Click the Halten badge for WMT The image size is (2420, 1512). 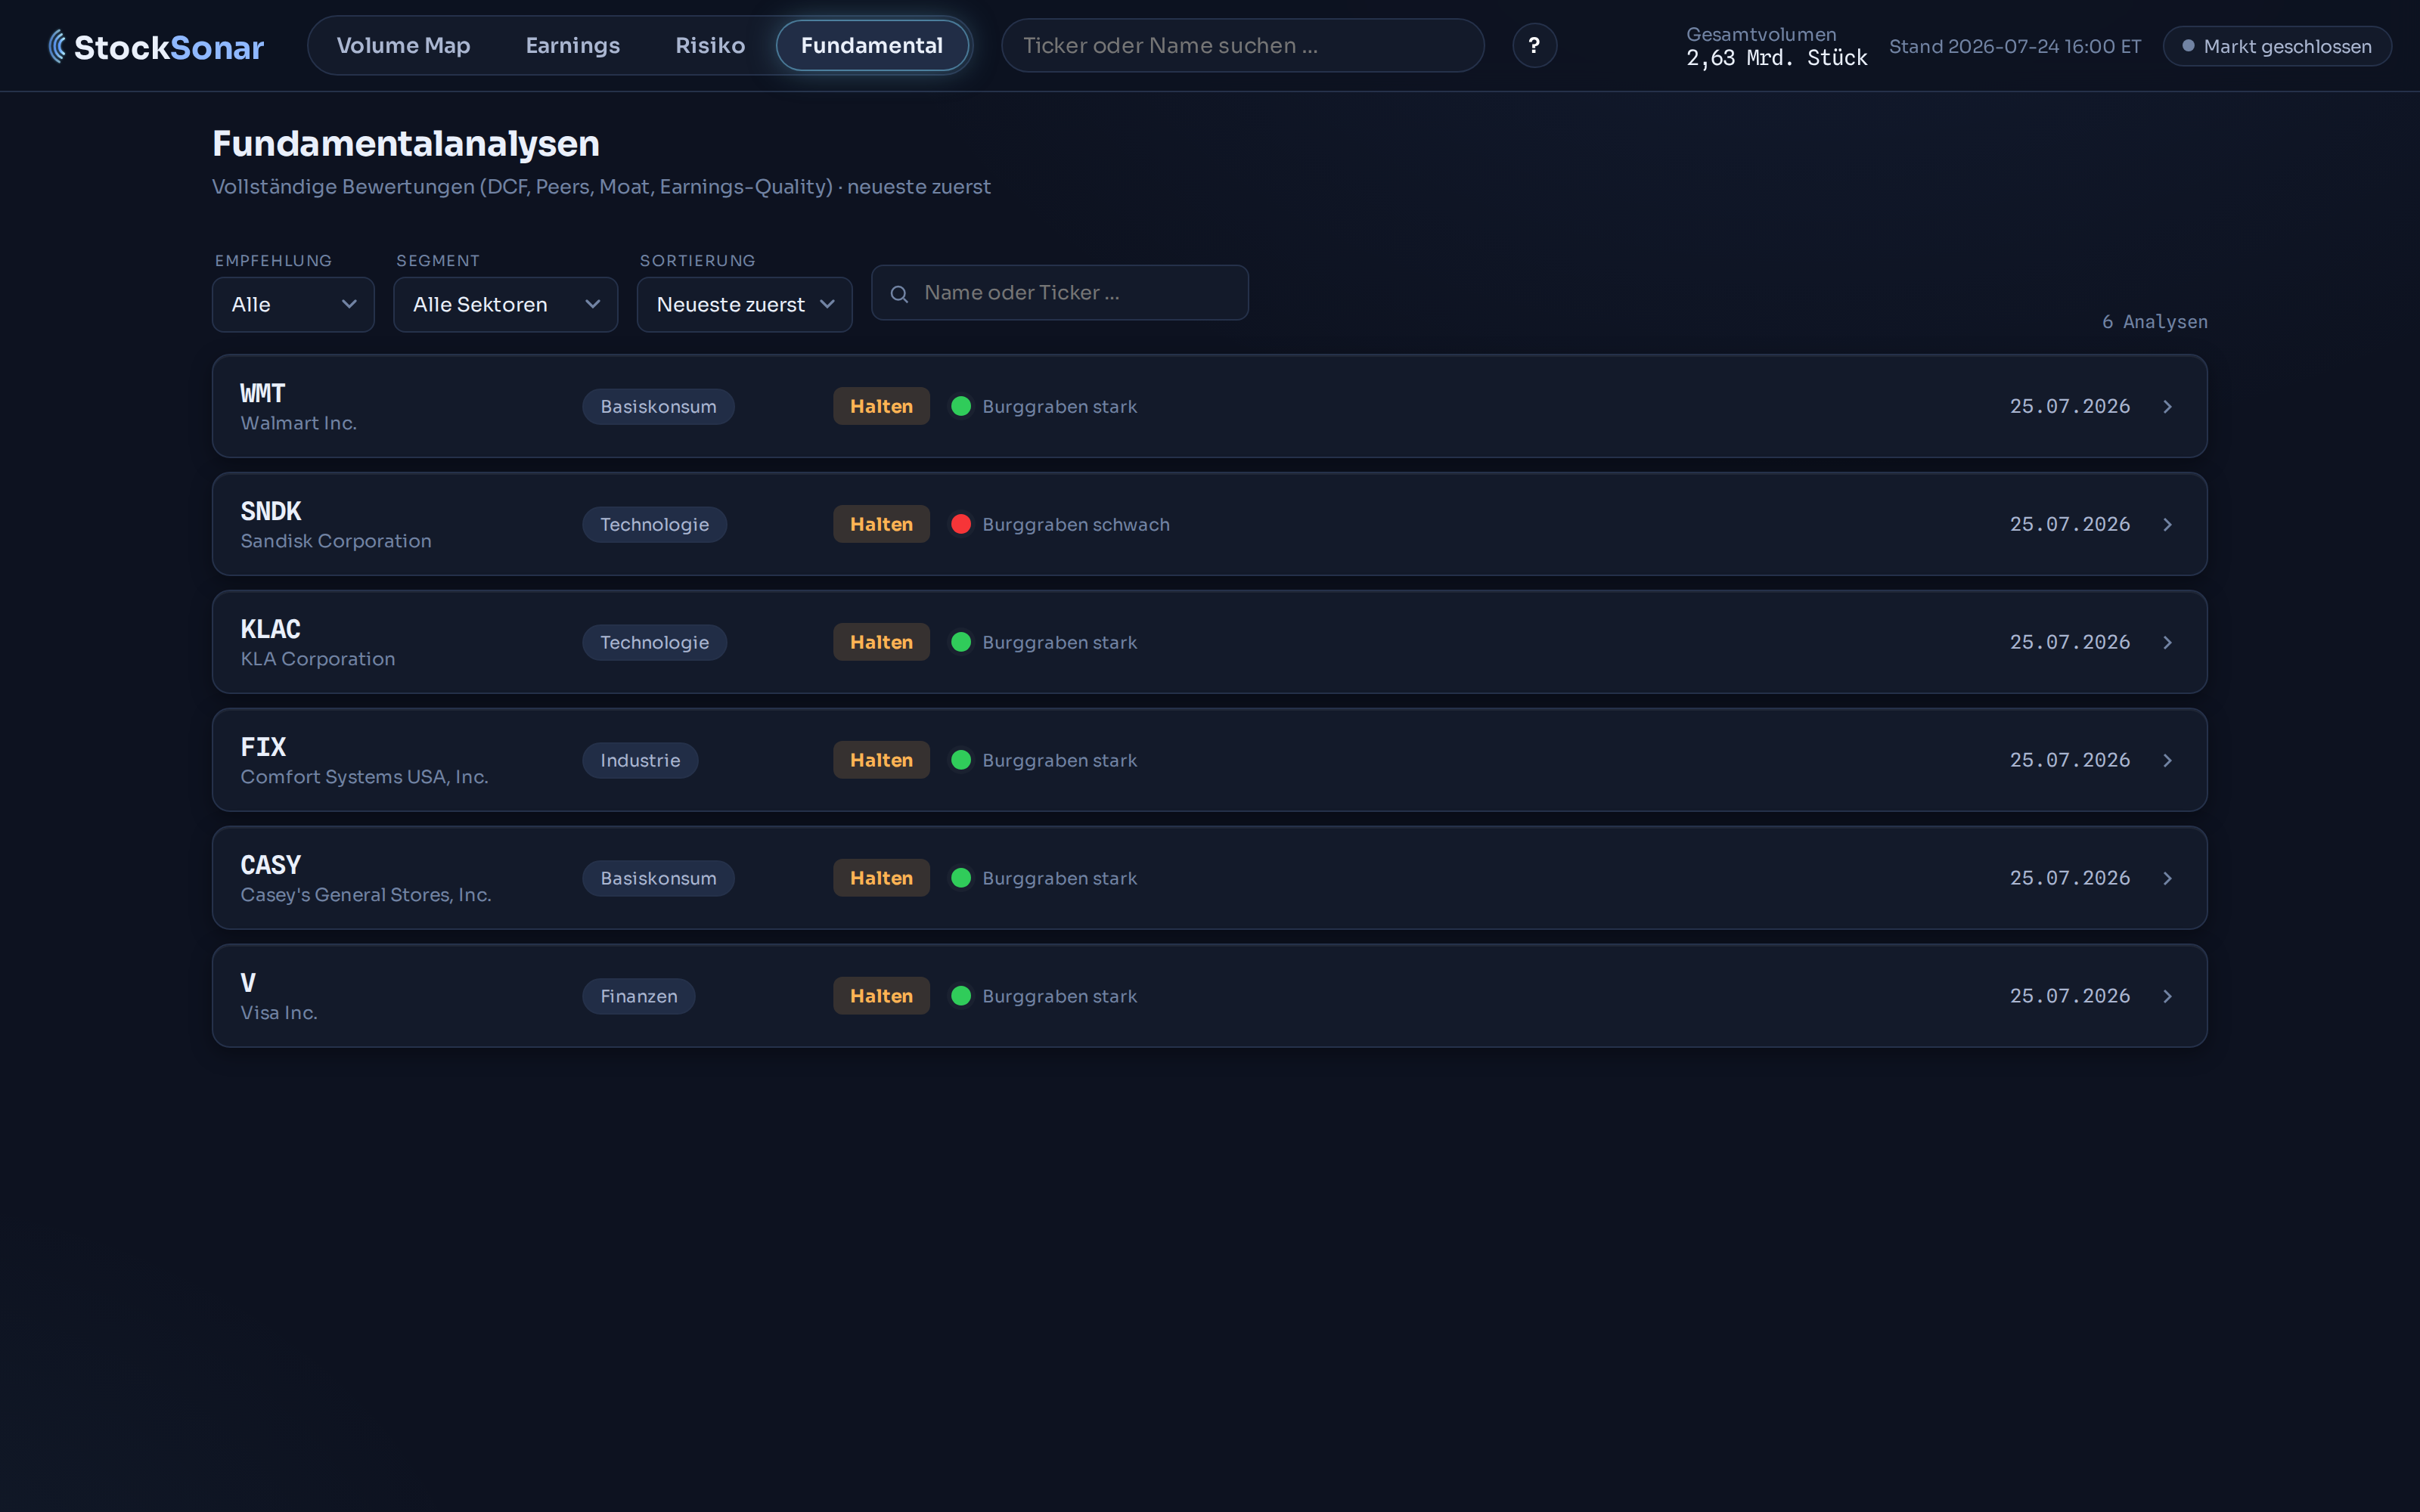[881, 406]
